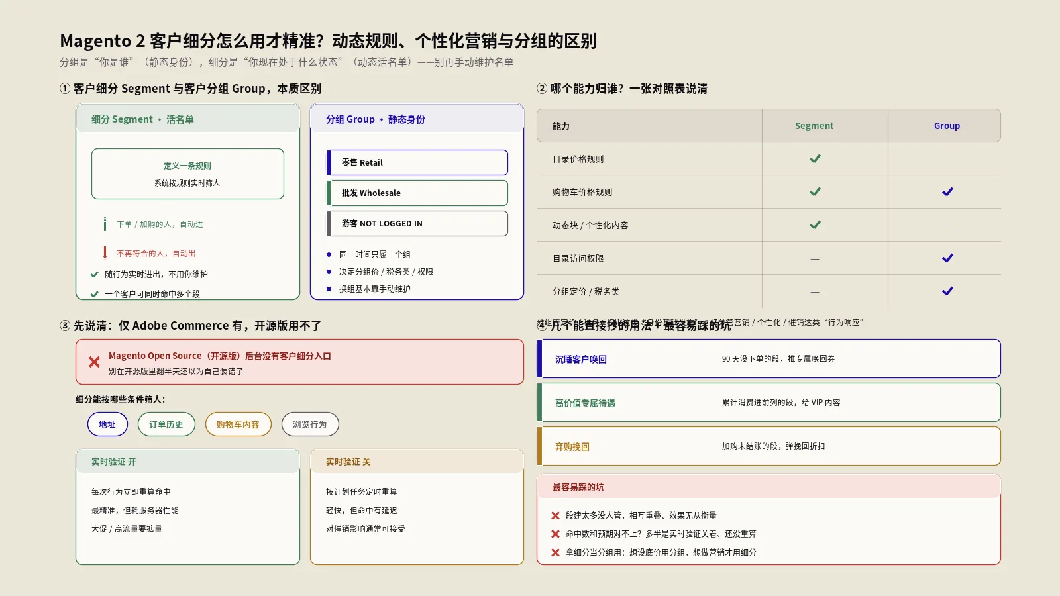Click section heading ① 客户细分 Segment 与客户分组 Group
Image resolution: width=1060 pixels, height=596 pixels.
191,89
